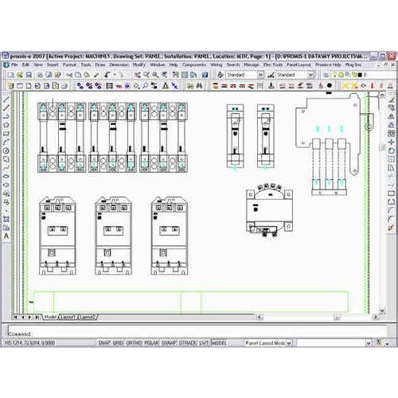
Task: Select the Line tool in left toolbar
Action: pyautogui.click(x=6, y=99)
